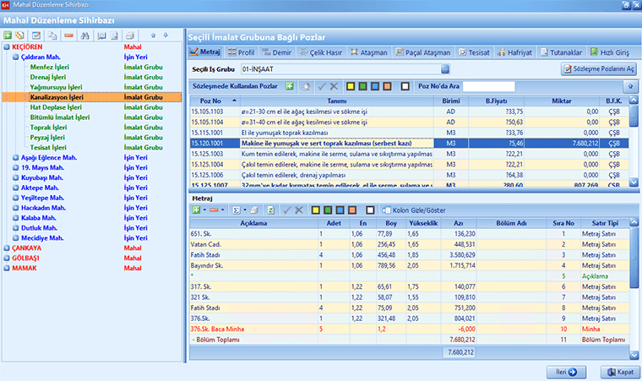Image resolution: width=642 pixels, height=381 pixels.
Task: Move item down with the down arrow icon
Action: (x=166, y=35)
